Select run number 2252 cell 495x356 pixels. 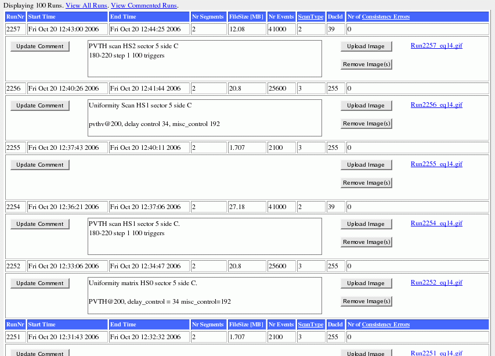point(16,266)
